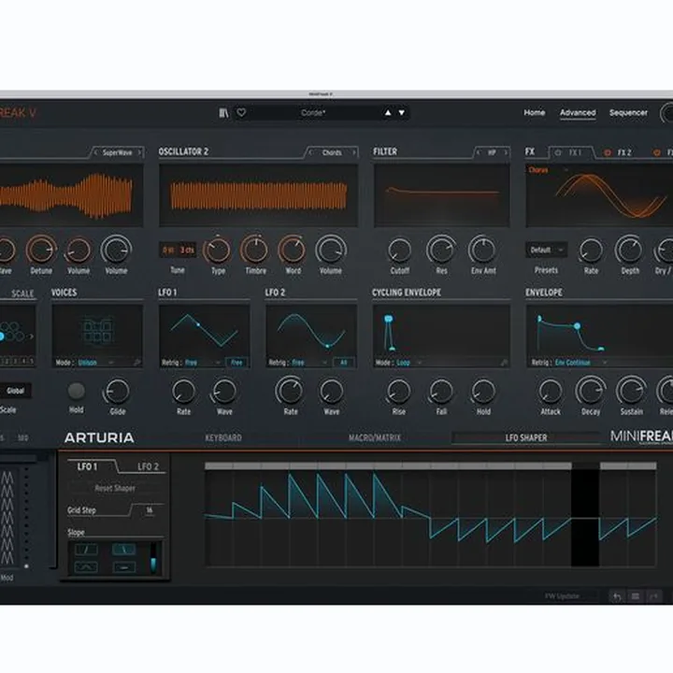The image size is (673, 673).
Task: Click the Envelope Attack knob
Action: point(551,391)
